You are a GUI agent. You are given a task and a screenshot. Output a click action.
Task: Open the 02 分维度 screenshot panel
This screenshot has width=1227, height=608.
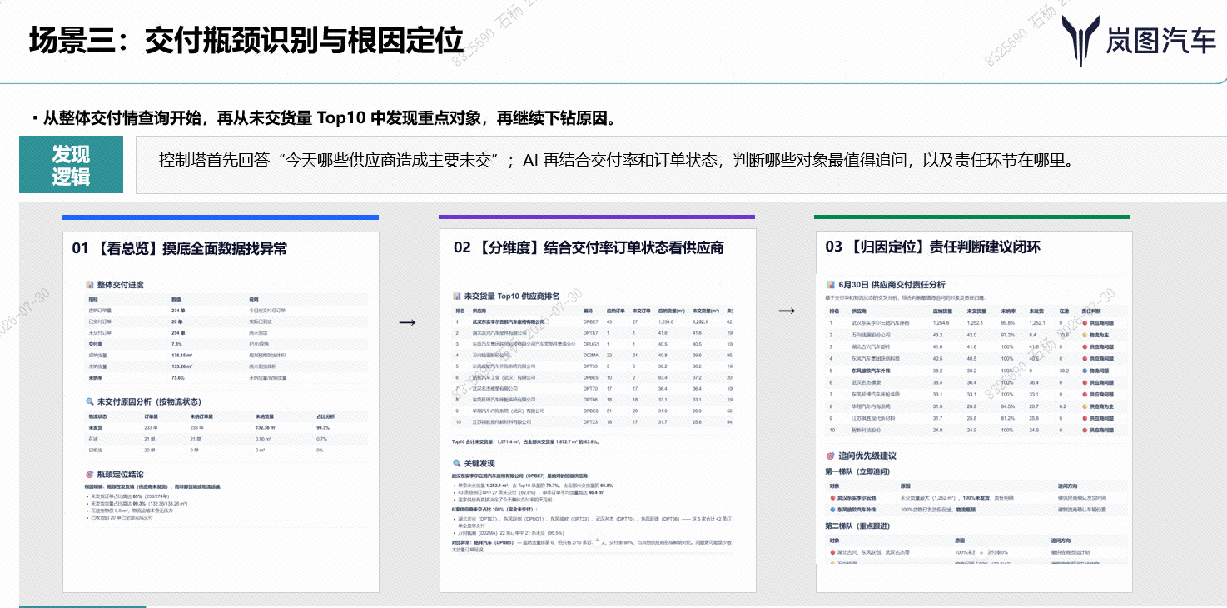598,412
